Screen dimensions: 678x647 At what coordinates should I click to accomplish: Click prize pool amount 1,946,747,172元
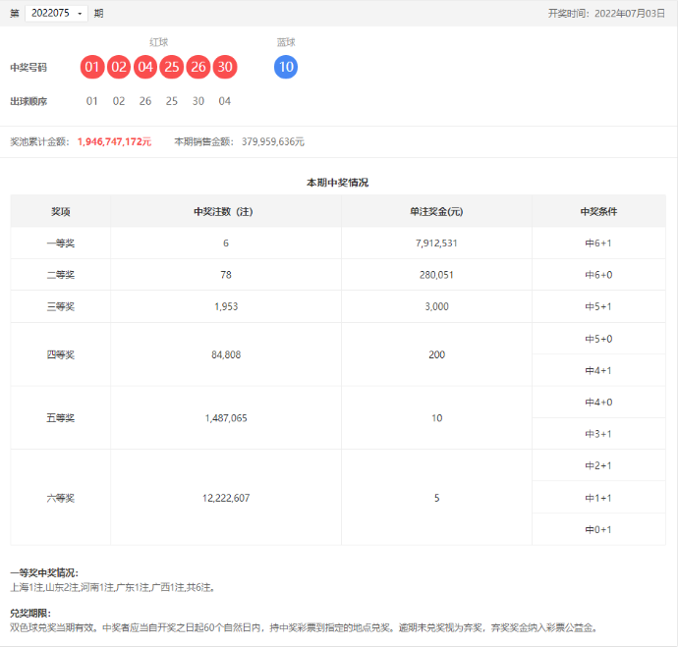[115, 141]
